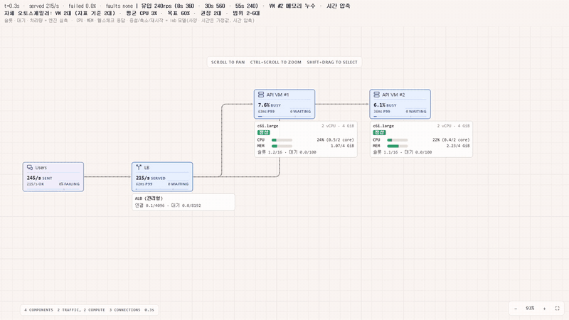Viewport: 569px width, 320px height.
Task: Click the MEM bar of API VM #2
Action: pyautogui.click(x=398, y=146)
